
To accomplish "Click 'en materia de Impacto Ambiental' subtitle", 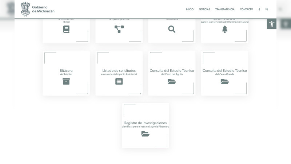I will pos(119,74).
